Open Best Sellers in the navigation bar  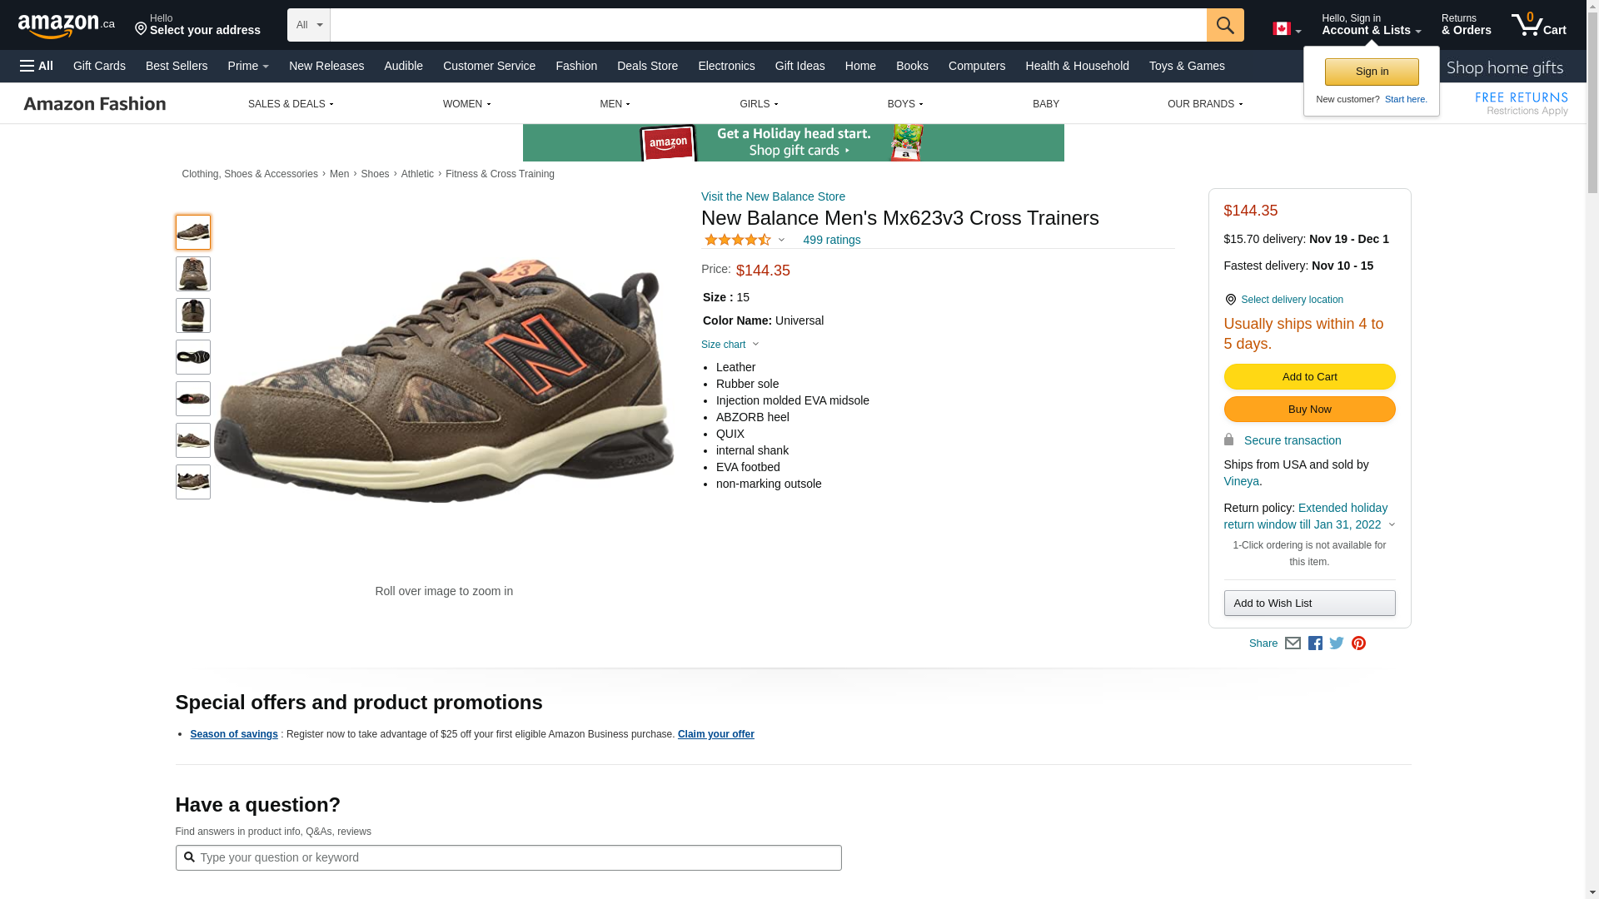tap(177, 66)
